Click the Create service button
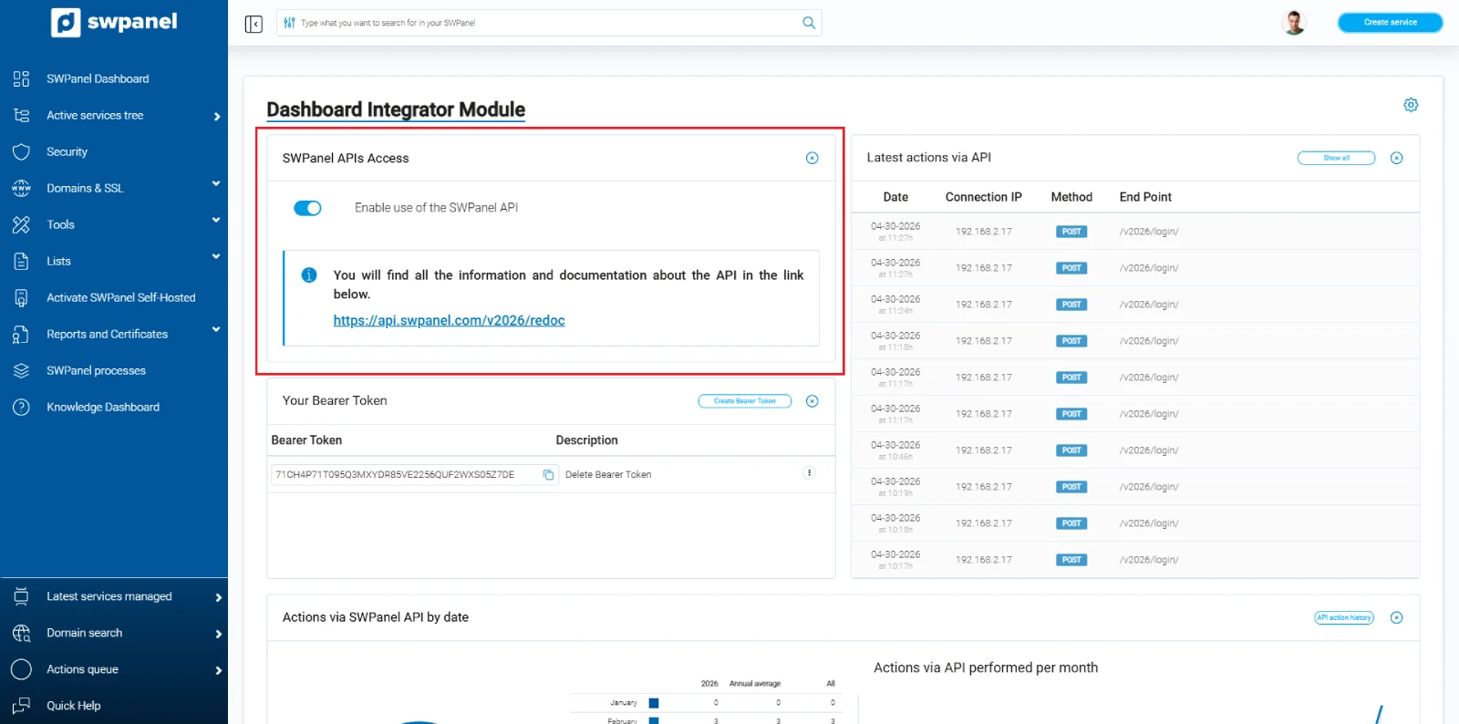This screenshot has width=1459, height=724. (x=1390, y=23)
